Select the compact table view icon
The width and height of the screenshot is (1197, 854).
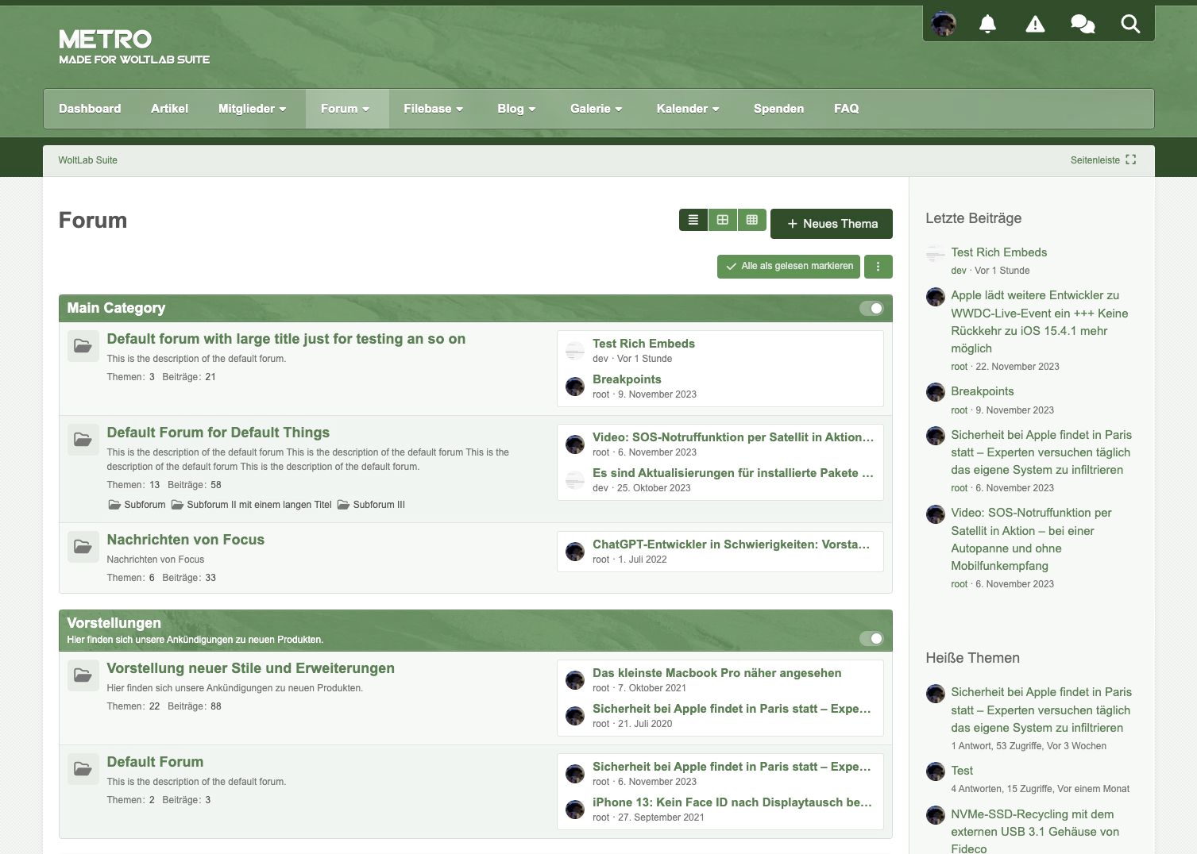coord(752,220)
